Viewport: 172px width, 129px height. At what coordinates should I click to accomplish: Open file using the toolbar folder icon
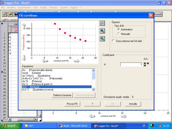point(10,14)
